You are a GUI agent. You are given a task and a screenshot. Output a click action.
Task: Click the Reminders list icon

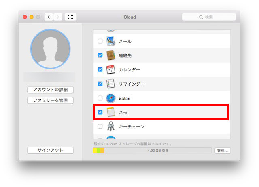[x=110, y=84]
